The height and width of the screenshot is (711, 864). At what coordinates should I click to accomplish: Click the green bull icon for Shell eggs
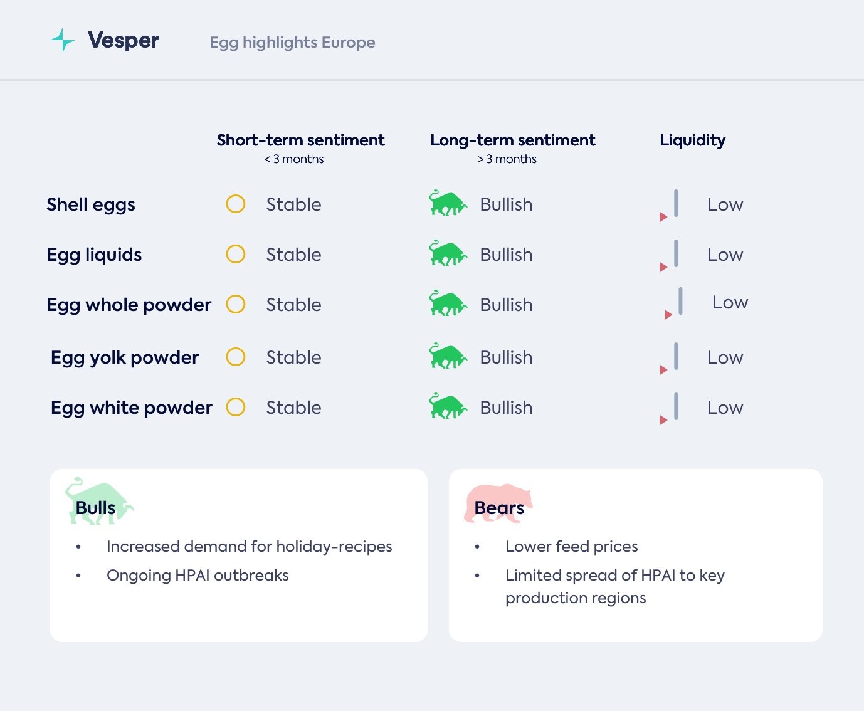448,204
